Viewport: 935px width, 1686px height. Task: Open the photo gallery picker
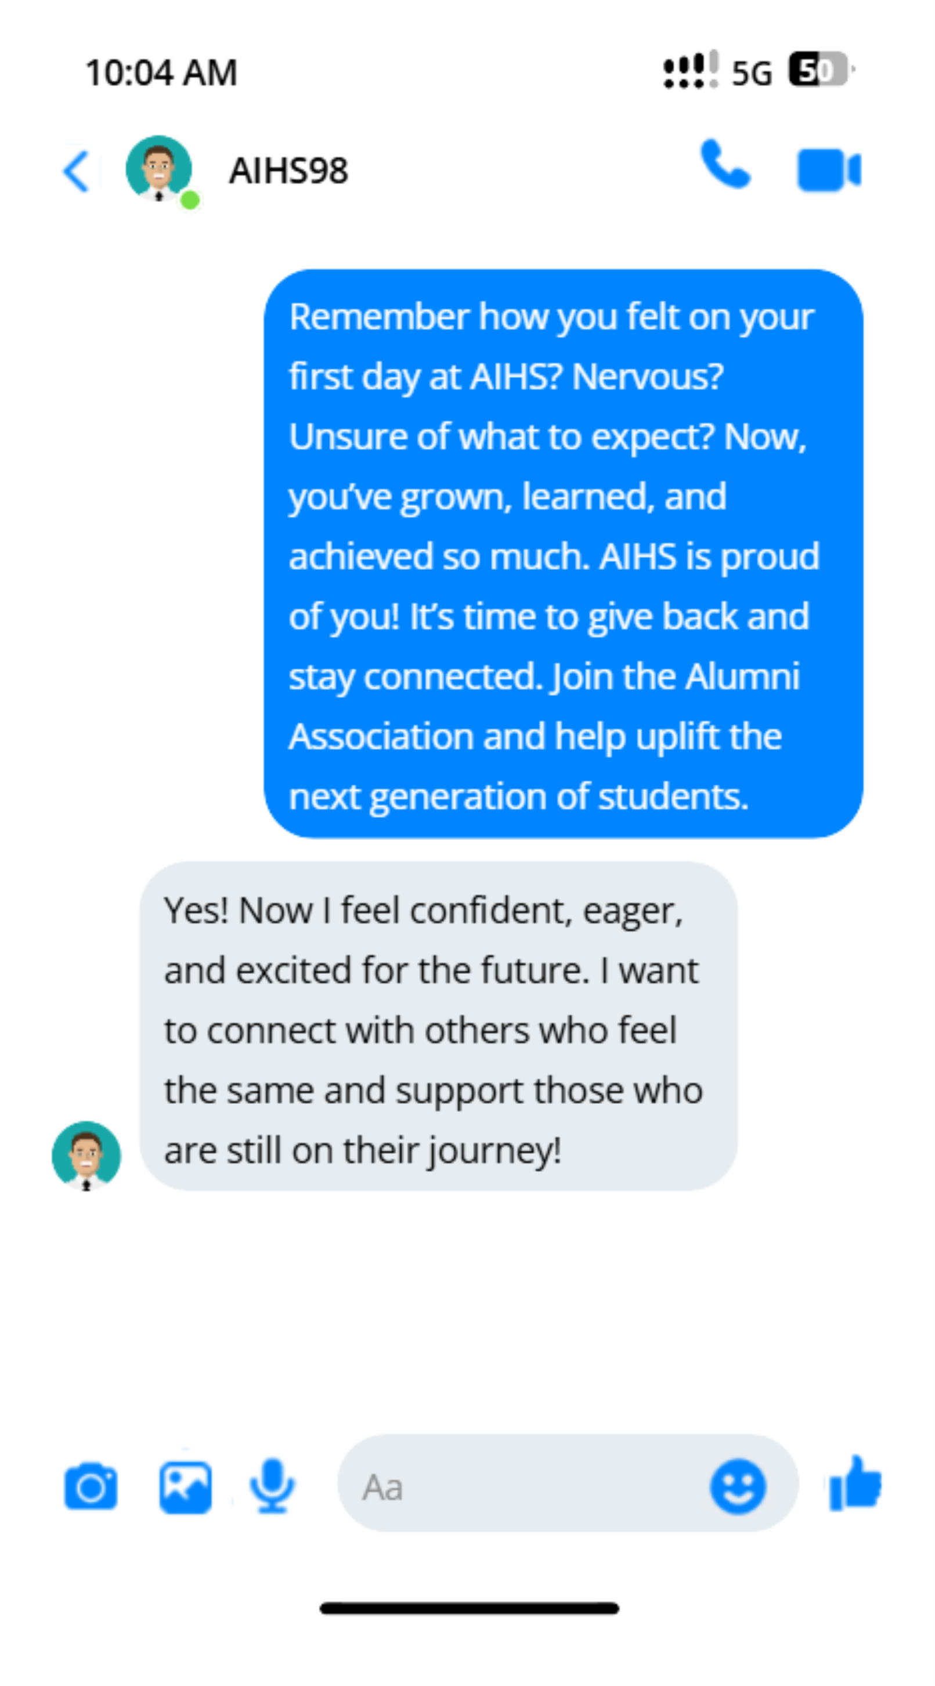click(186, 1487)
